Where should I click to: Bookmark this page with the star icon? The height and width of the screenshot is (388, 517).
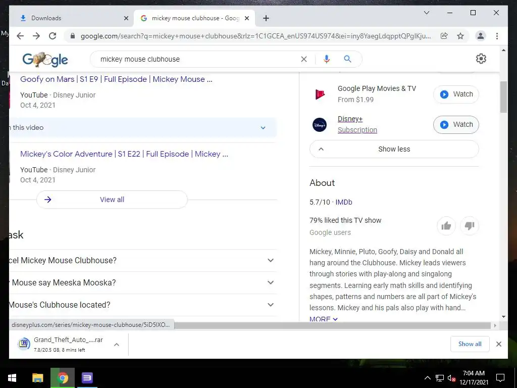coord(460,36)
